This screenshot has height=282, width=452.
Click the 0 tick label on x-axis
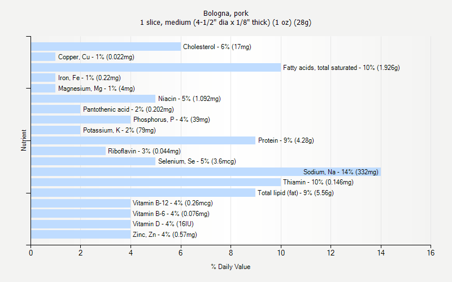pyautogui.click(x=31, y=253)
